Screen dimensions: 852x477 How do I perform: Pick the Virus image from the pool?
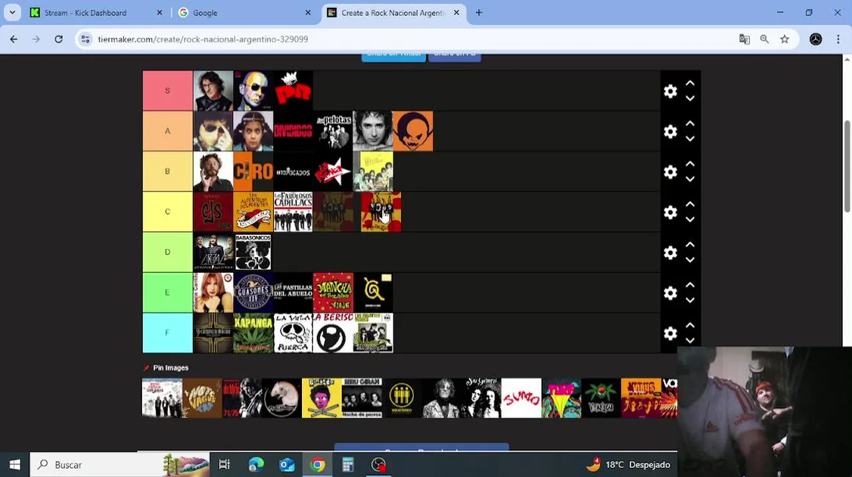pyautogui.click(x=641, y=398)
